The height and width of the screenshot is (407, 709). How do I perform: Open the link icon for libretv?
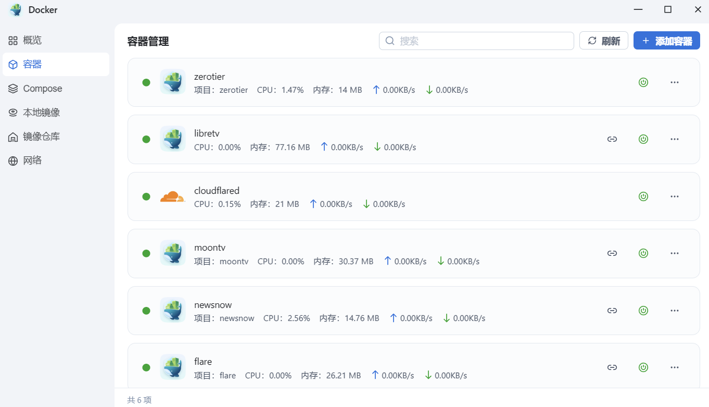(612, 139)
